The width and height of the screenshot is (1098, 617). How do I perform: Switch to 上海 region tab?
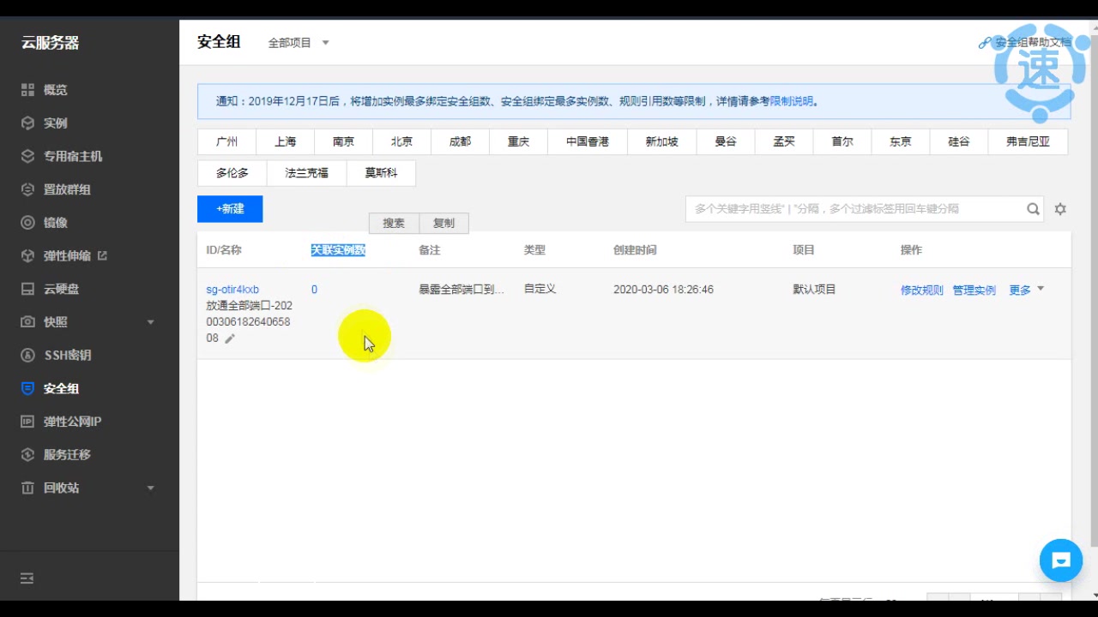click(x=285, y=142)
